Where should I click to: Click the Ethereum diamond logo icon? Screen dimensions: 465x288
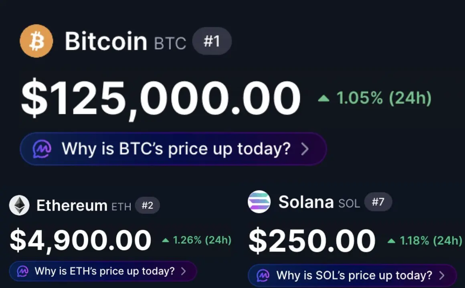pos(19,205)
